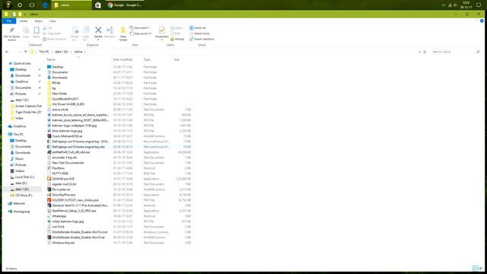Image resolution: width=487 pixels, height=274 pixels.
Task: Select the batman-logo-wallpaper jpg file
Action: point(75,126)
